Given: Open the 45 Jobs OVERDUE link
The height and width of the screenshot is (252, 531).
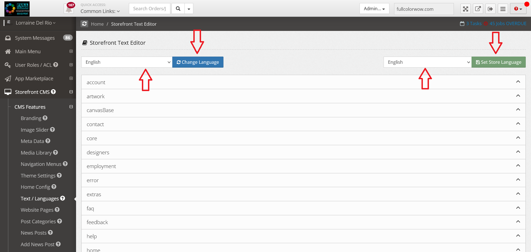Looking at the screenshot, I should (508, 24).
